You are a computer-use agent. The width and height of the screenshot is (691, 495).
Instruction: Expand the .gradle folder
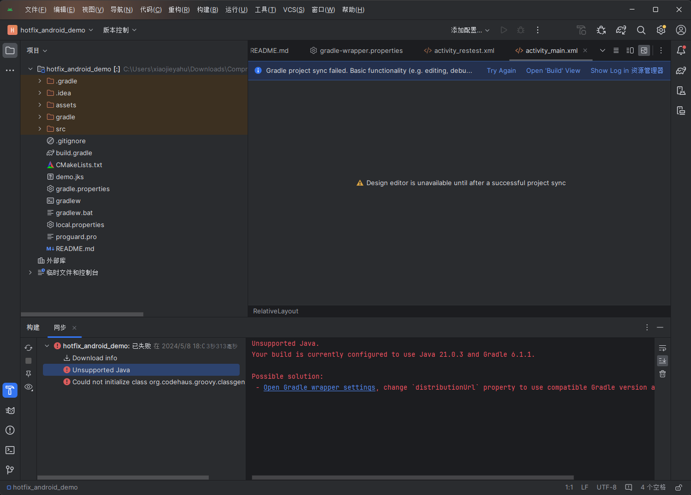tap(40, 81)
